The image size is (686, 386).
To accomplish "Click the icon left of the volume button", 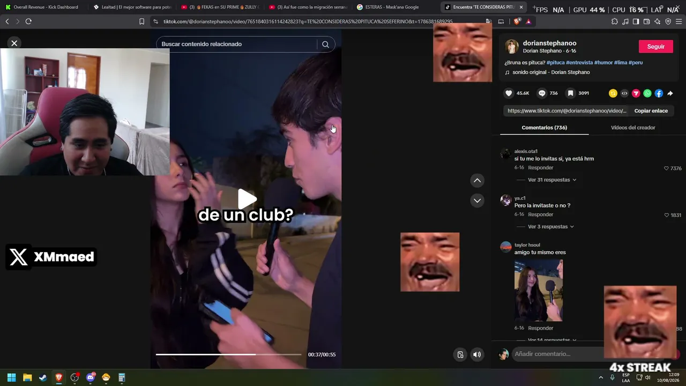I will click(x=460, y=354).
